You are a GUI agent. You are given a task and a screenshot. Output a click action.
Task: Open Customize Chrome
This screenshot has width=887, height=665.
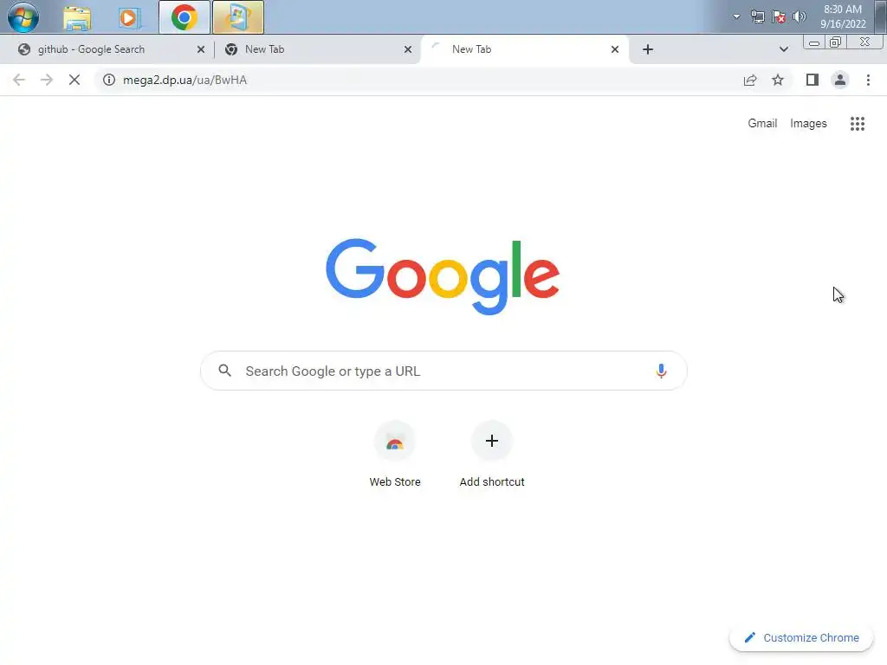[801, 637]
